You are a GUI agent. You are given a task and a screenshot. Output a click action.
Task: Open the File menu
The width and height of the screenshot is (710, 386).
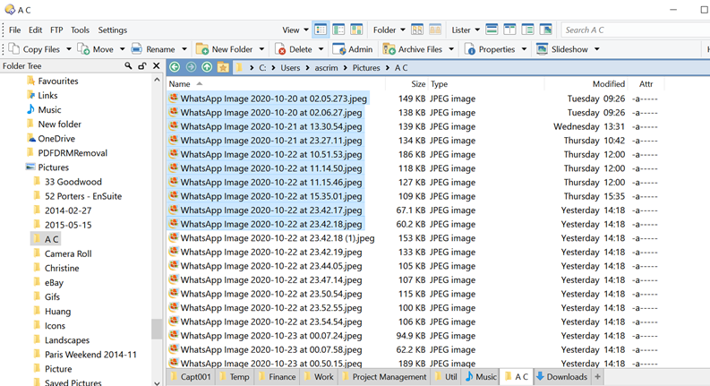15,30
